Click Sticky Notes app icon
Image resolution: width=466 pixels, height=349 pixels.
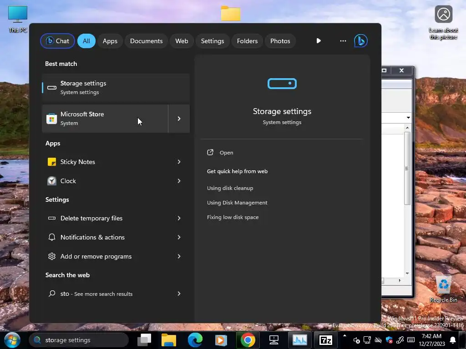click(52, 162)
